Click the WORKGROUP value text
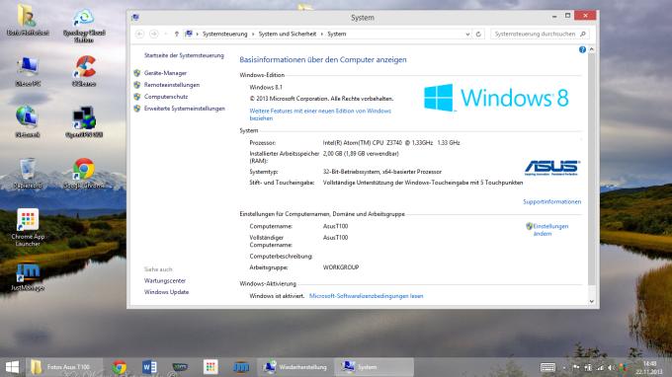 pyautogui.click(x=341, y=267)
